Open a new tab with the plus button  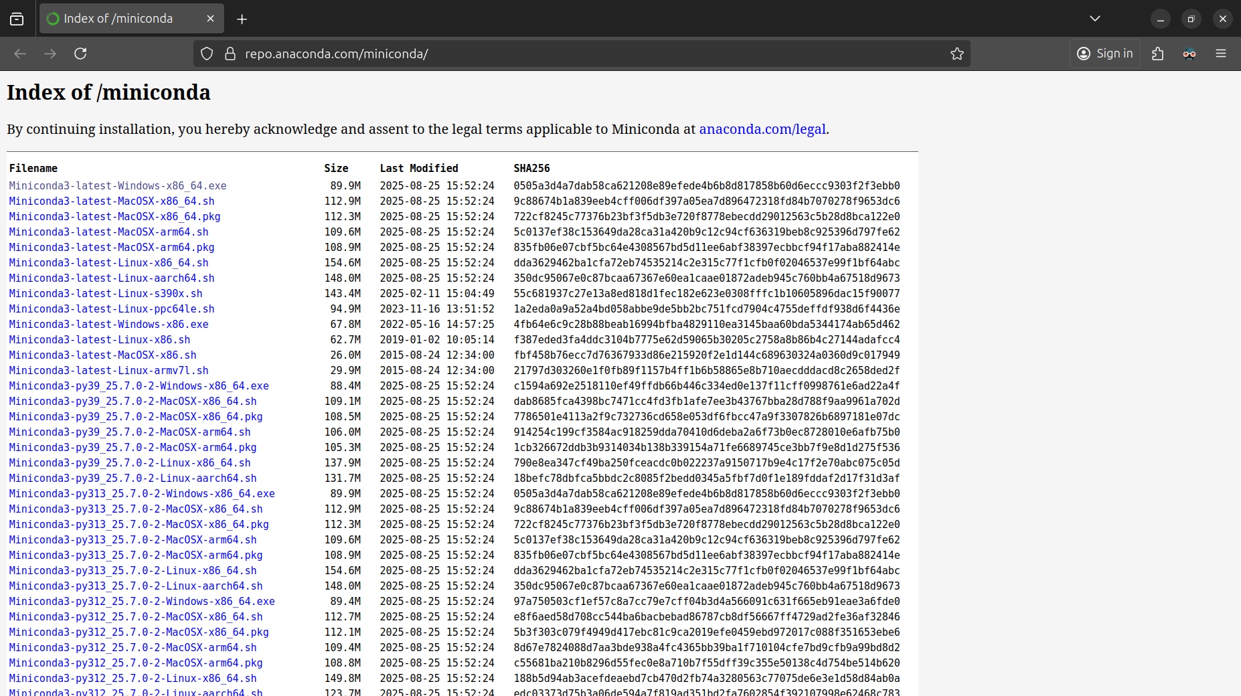point(242,18)
